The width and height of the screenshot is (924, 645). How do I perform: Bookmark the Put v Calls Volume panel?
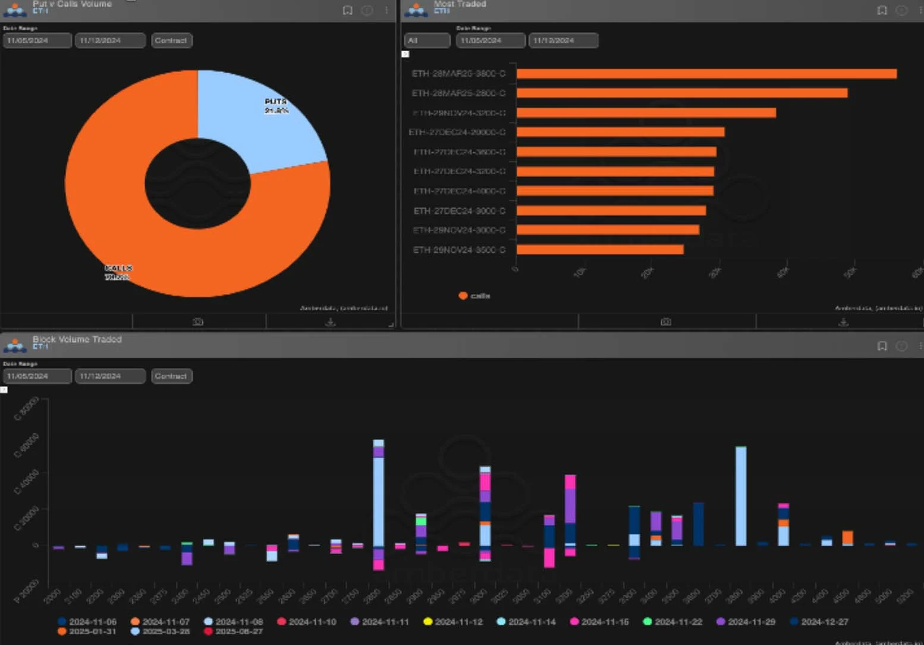click(x=348, y=10)
